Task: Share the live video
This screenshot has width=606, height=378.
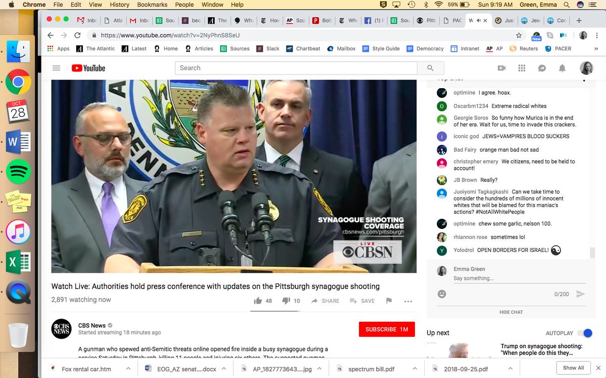Action: [x=325, y=301]
